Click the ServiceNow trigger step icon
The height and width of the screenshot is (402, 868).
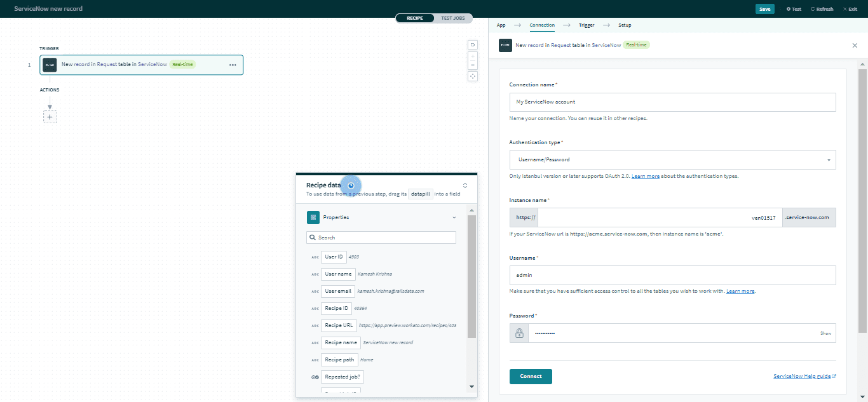point(50,65)
